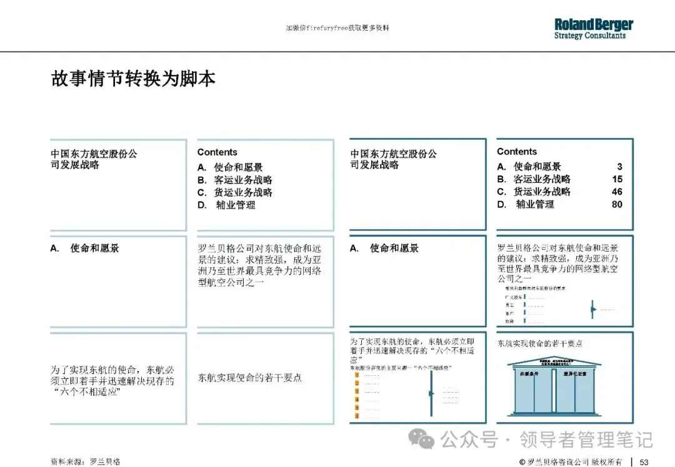
Task: Click the source note 资料来源：罗兰贝格
Action: pyautogui.click(x=85, y=462)
